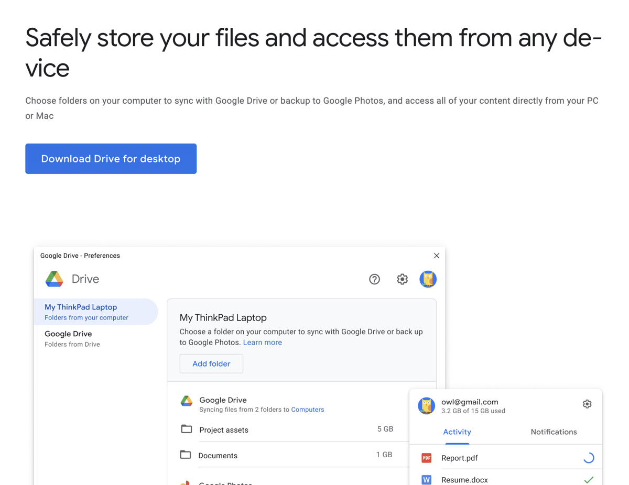Click the Project assets folder icon
The height and width of the screenshot is (485, 629).
point(186,429)
